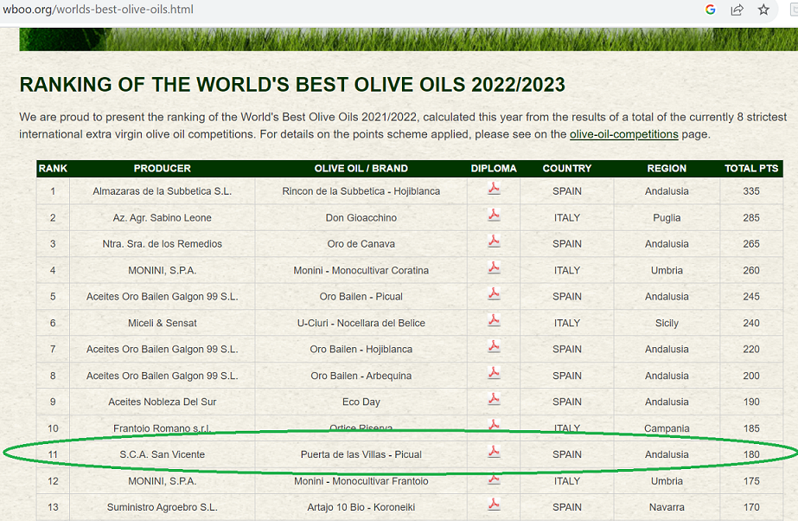798x521 pixels.
Task: Click brand Monini - Monocultivar Coratina
Action: (x=361, y=270)
